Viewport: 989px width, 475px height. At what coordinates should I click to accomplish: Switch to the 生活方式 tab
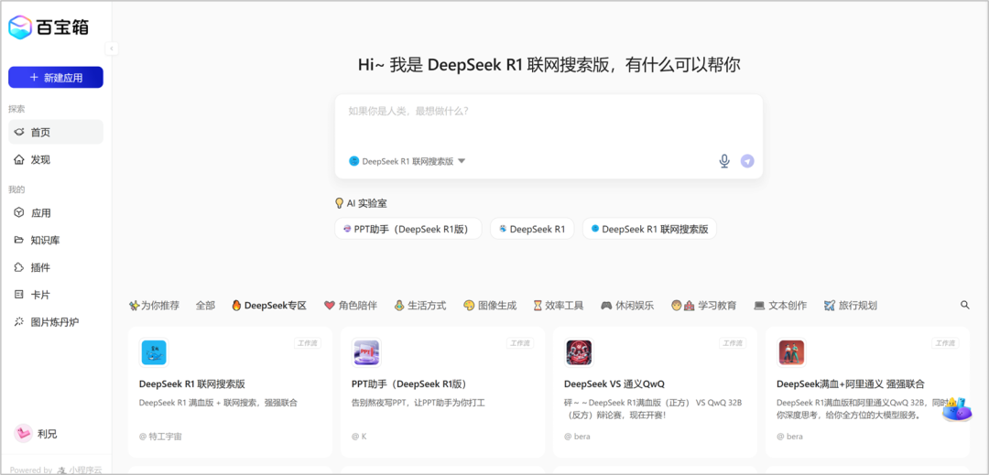coord(420,306)
